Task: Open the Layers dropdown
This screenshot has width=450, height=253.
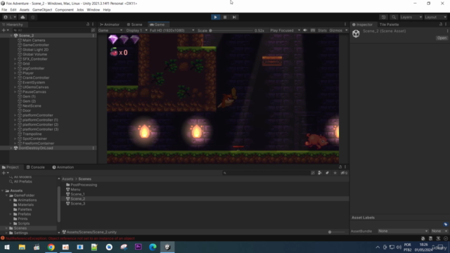Action: click(x=411, y=17)
